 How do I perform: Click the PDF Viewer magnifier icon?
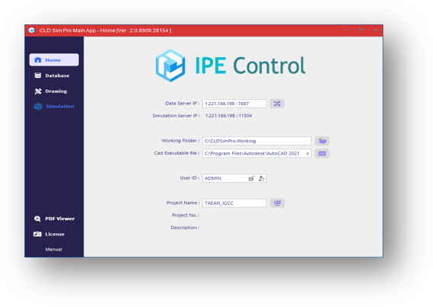click(x=37, y=219)
